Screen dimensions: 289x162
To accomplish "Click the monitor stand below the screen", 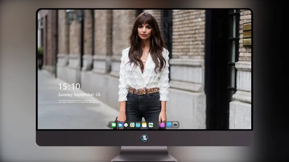I will [144, 154].
